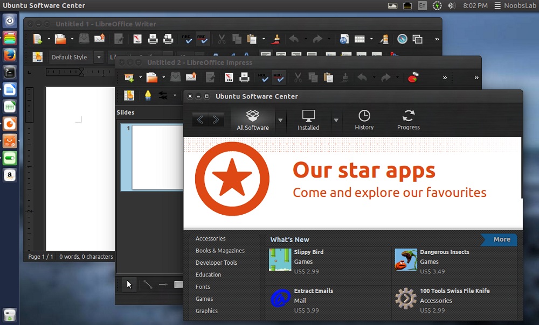Toggle AutoSpellcheck in Writer toolbar
Image resolution: width=539 pixels, height=325 pixels.
pos(203,39)
